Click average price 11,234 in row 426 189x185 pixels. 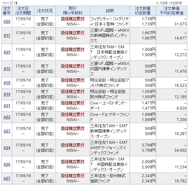coord(181,167)
